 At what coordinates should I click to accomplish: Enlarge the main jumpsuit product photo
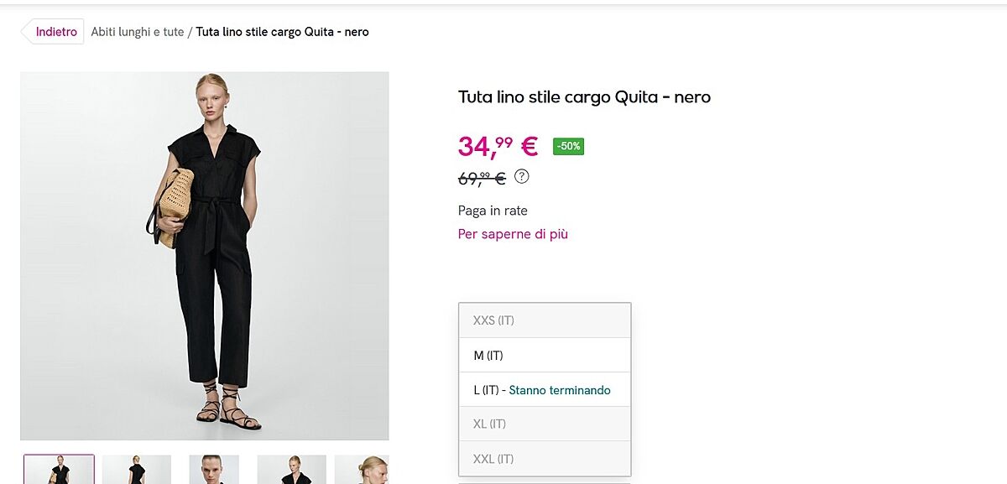click(205, 256)
